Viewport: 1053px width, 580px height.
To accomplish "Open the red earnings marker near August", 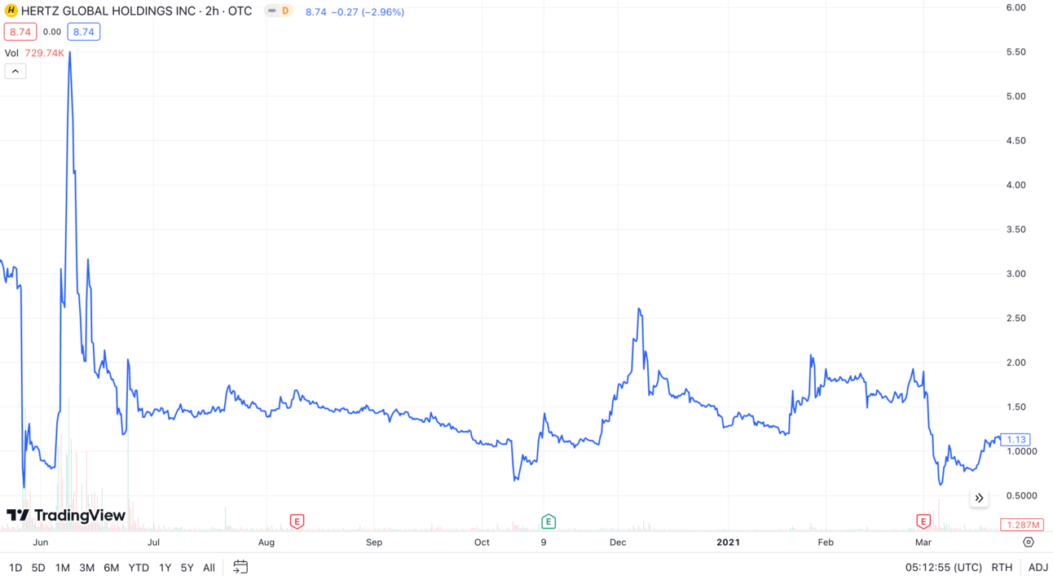I will (x=297, y=521).
